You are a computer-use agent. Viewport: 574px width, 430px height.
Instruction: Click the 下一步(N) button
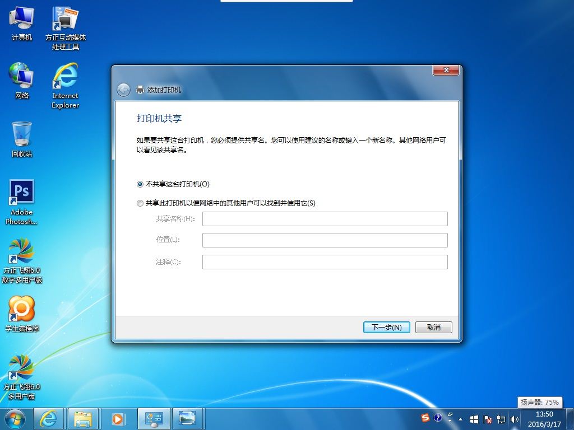(x=387, y=327)
